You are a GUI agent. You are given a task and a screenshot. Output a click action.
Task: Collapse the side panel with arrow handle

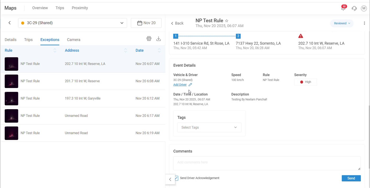coord(170,179)
